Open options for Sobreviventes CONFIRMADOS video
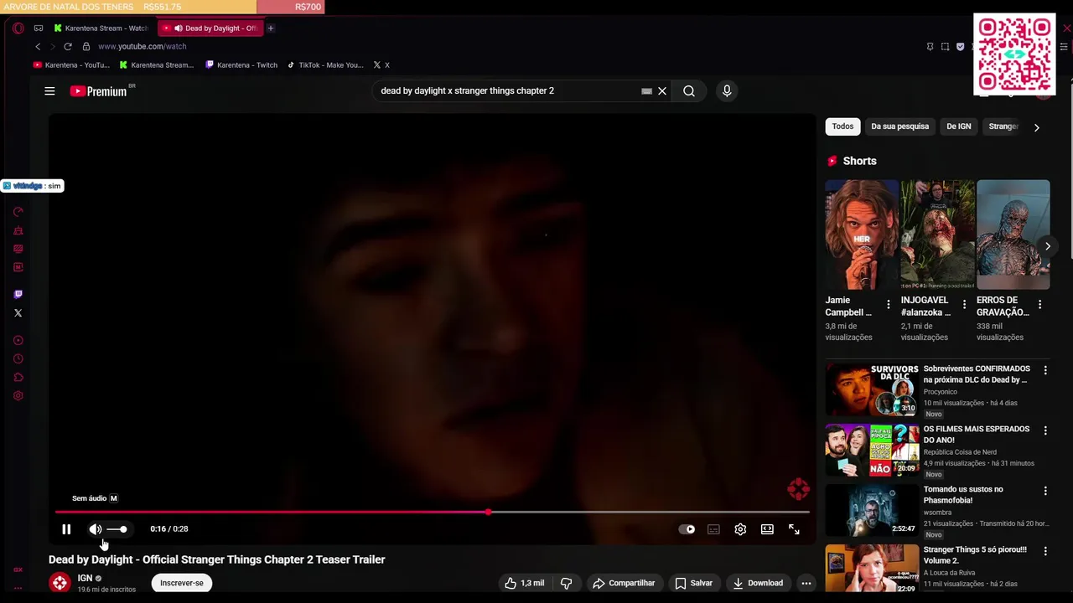This screenshot has height=603, width=1073. [1045, 370]
